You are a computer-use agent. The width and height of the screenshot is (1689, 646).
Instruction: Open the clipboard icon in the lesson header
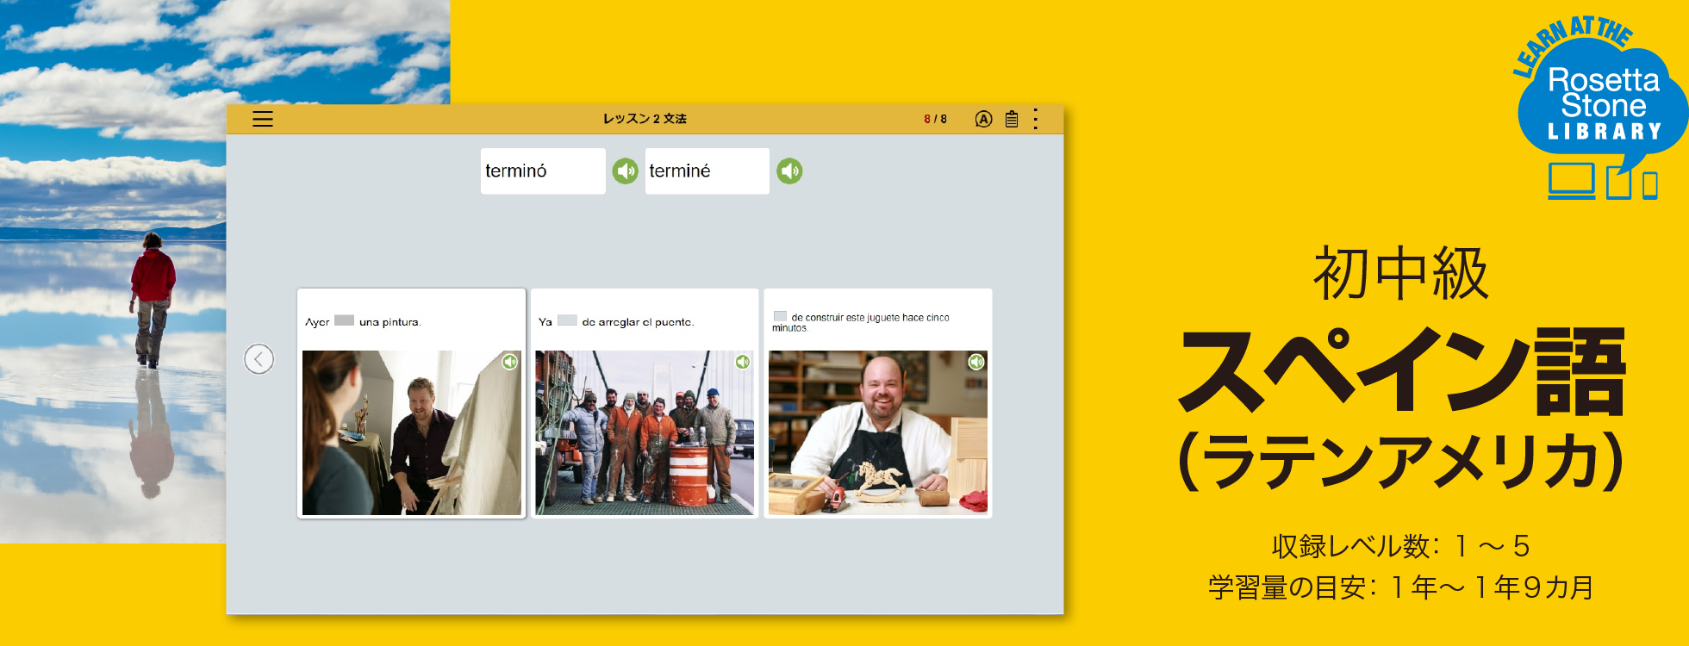1012,119
